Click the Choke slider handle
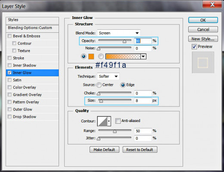The image size is (224, 172). coord(99,94)
